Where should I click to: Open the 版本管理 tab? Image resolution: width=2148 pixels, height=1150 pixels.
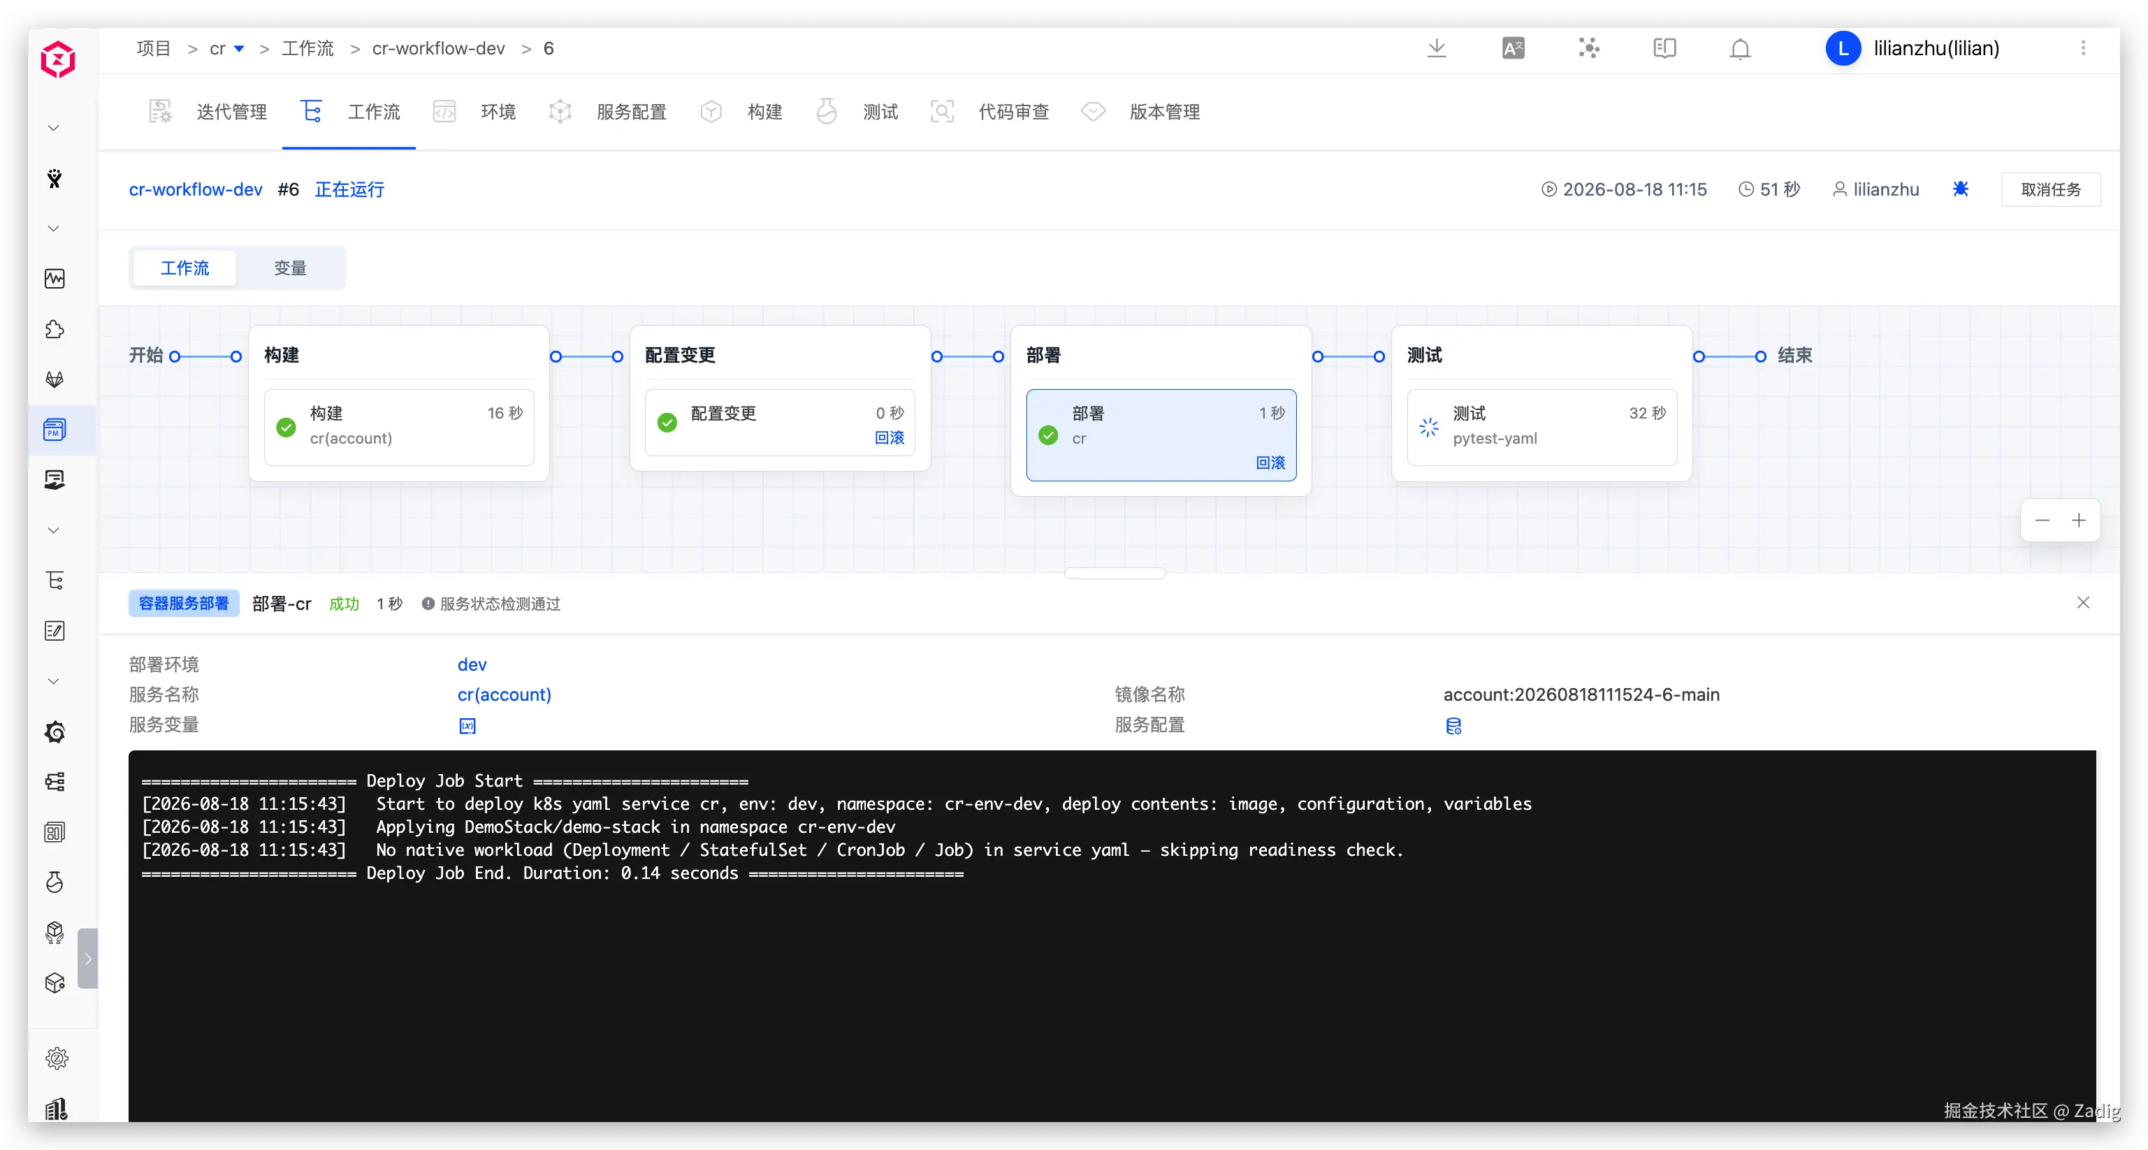click(1140, 112)
